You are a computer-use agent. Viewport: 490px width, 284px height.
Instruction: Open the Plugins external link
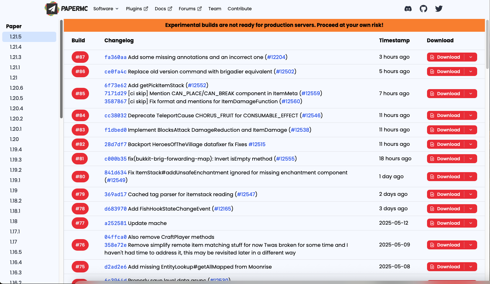[x=137, y=9]
